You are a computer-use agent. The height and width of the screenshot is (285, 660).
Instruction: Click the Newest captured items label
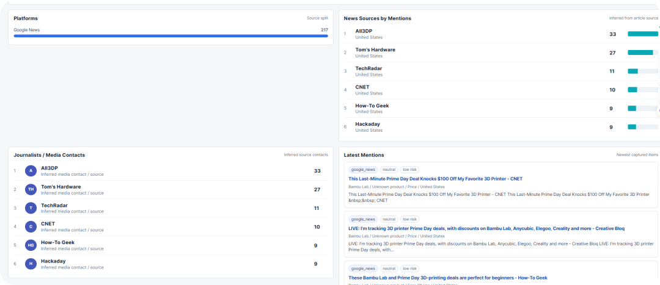637,154
